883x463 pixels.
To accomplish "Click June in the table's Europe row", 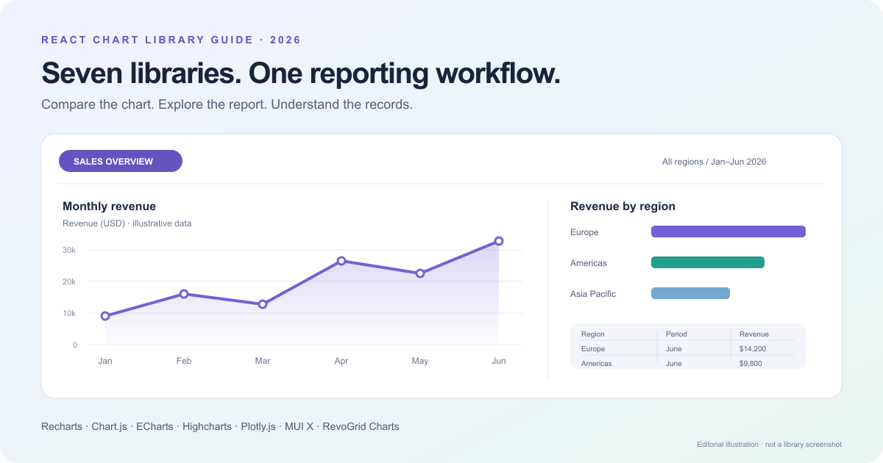I will click(674, 349).
